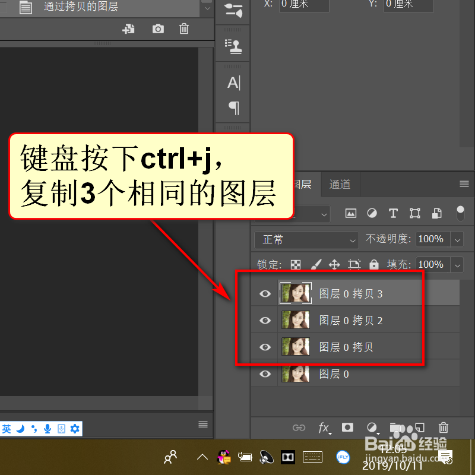Show hidden tray icons chevron

[202, 457]
